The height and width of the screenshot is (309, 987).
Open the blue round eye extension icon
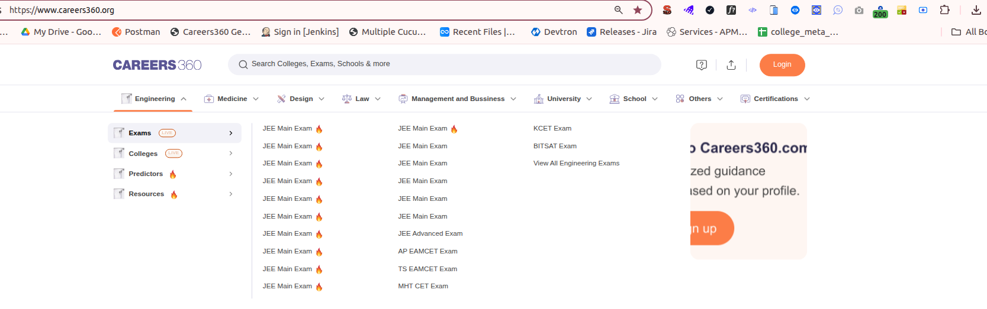point(795,10)
